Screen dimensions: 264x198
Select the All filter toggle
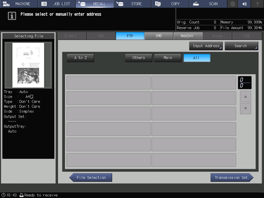pos(197,58)
